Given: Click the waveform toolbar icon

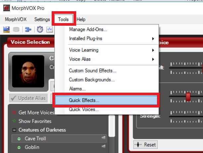Looking at the screenshot, I should [50, 30].
